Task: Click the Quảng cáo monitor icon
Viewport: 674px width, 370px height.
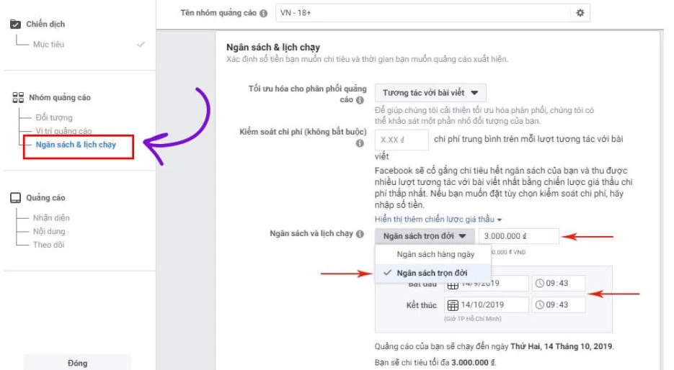Action: 15,198
